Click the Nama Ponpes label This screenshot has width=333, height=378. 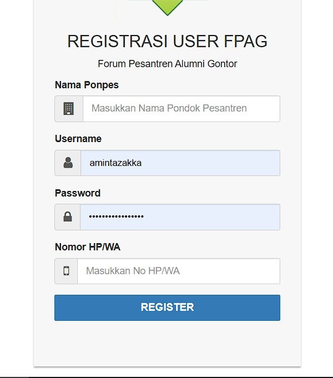(87, 85)
